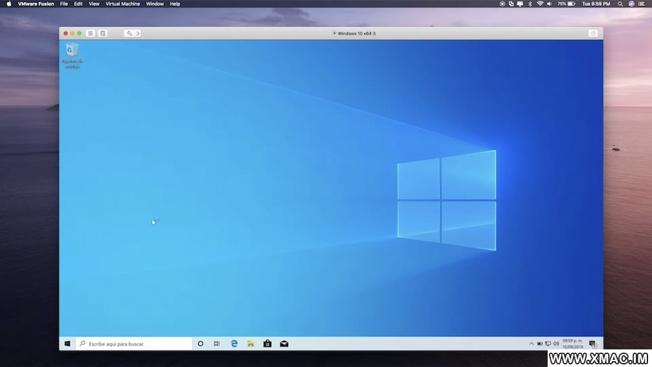
Task: Click the Windows search box
Action: pos(134,344)
